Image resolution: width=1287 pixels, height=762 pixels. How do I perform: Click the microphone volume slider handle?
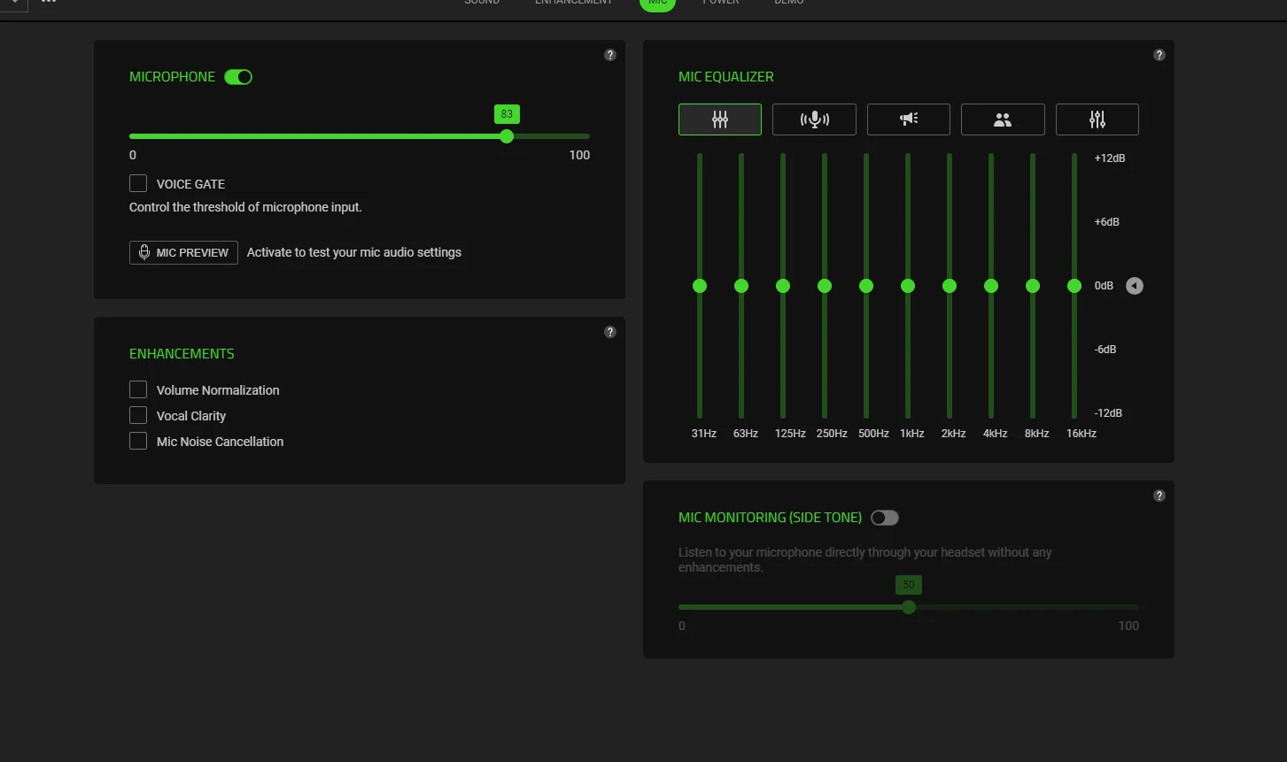(x=507, y=136)
